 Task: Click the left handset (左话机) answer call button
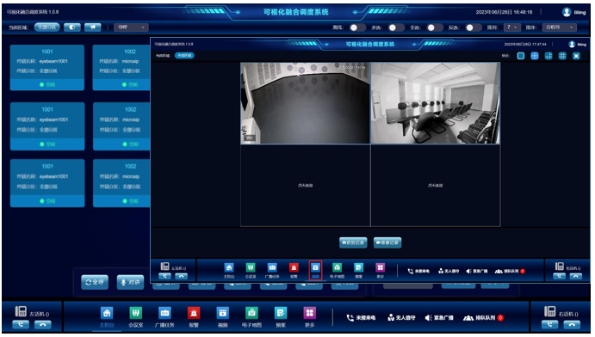(x=21, y=324)
